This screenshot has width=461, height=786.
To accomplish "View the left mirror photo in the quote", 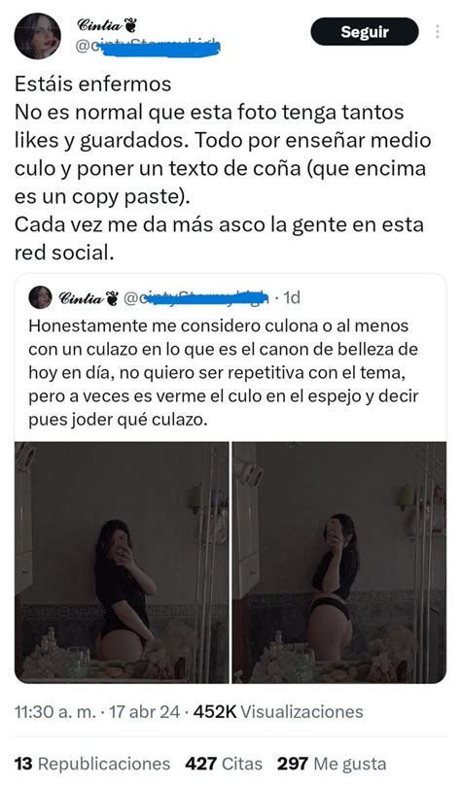I will tap(122, 563).
